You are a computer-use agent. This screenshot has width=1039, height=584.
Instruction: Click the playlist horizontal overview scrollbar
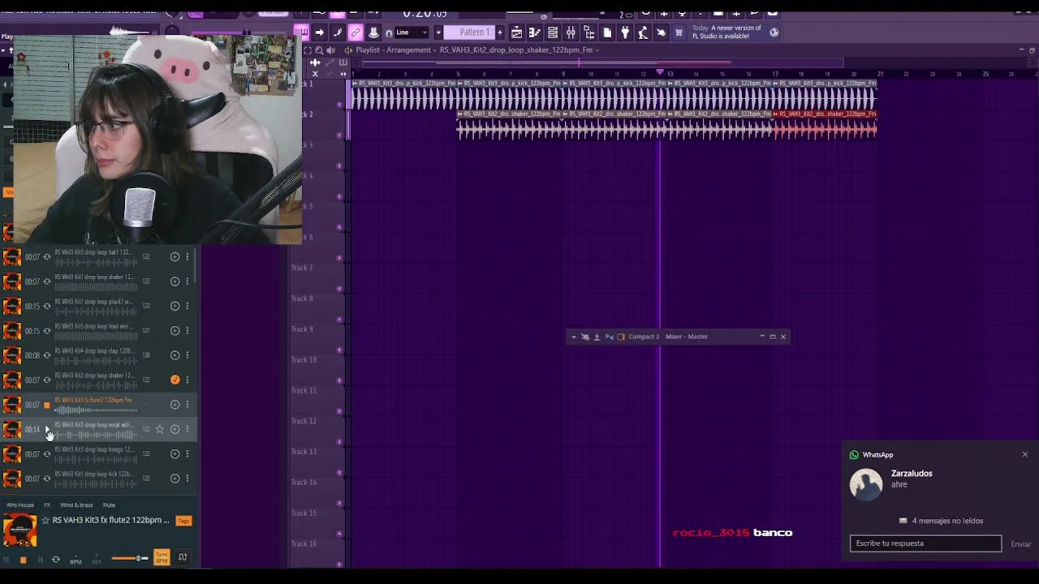602,62
